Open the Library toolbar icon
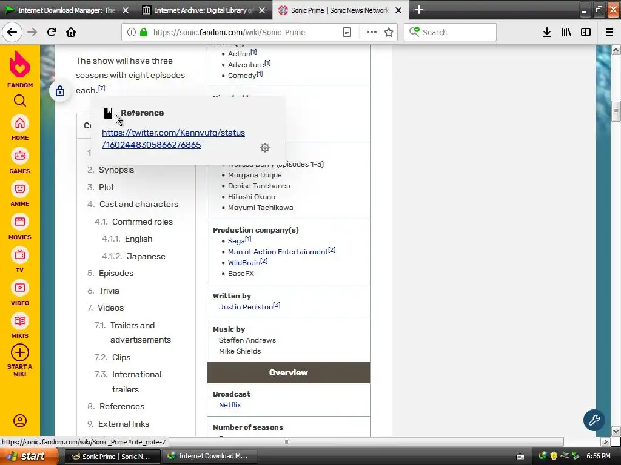Viewport: 621px width, 465px height. coord(566,32)
